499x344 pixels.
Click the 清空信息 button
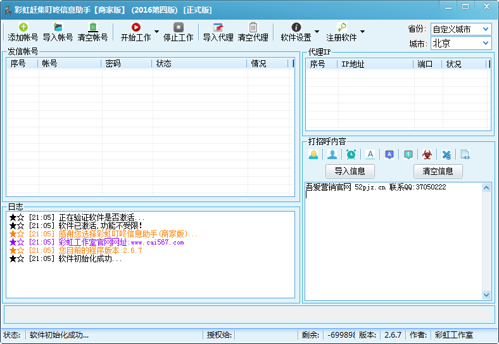(438, 171)
